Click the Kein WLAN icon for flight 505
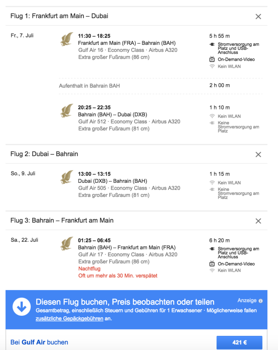The width and height of the screenshot is (278, 350). click(212, 183)
